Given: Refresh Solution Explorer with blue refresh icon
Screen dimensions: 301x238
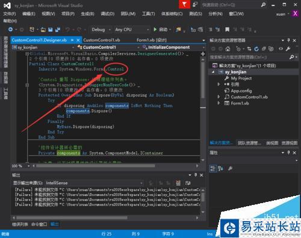Looking at the screenshot, I should point(256,49).
